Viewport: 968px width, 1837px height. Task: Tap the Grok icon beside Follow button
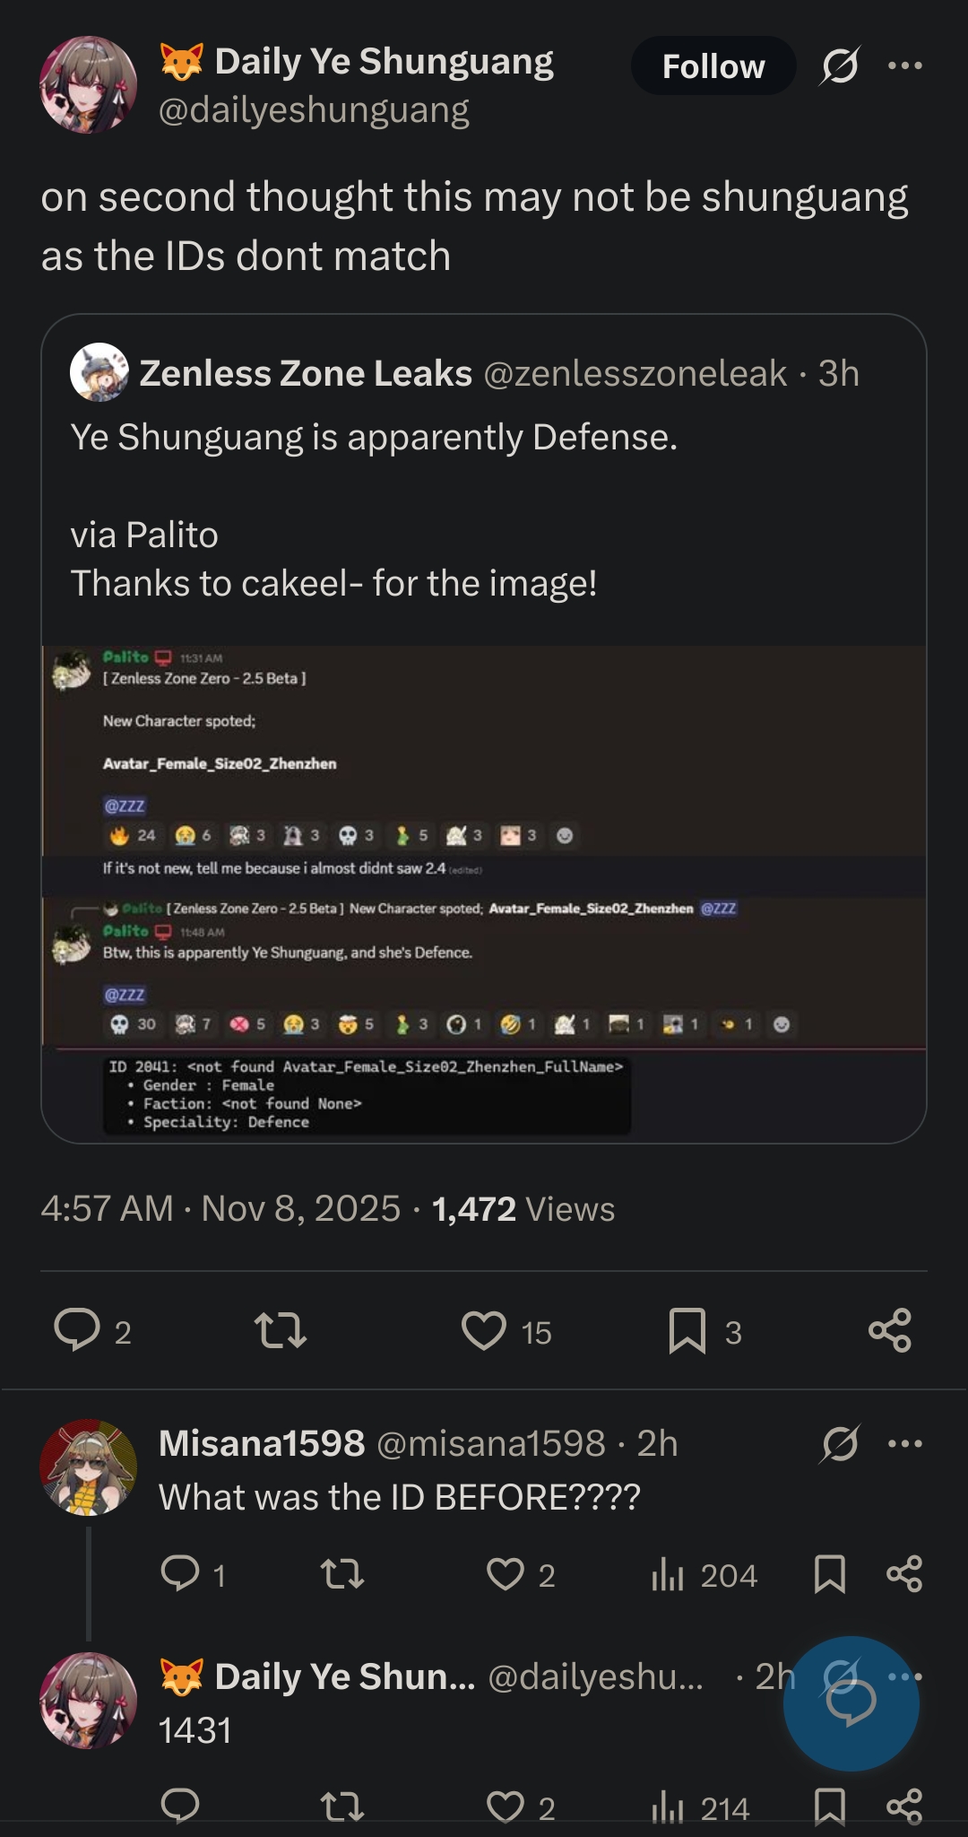pyautogui.click(x=839, y=65)
